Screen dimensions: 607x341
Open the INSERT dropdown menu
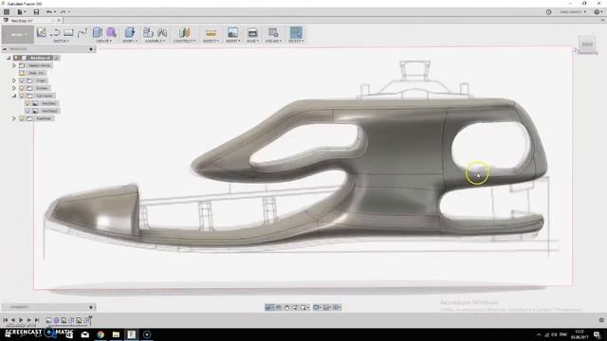click(x=233, y=41)
